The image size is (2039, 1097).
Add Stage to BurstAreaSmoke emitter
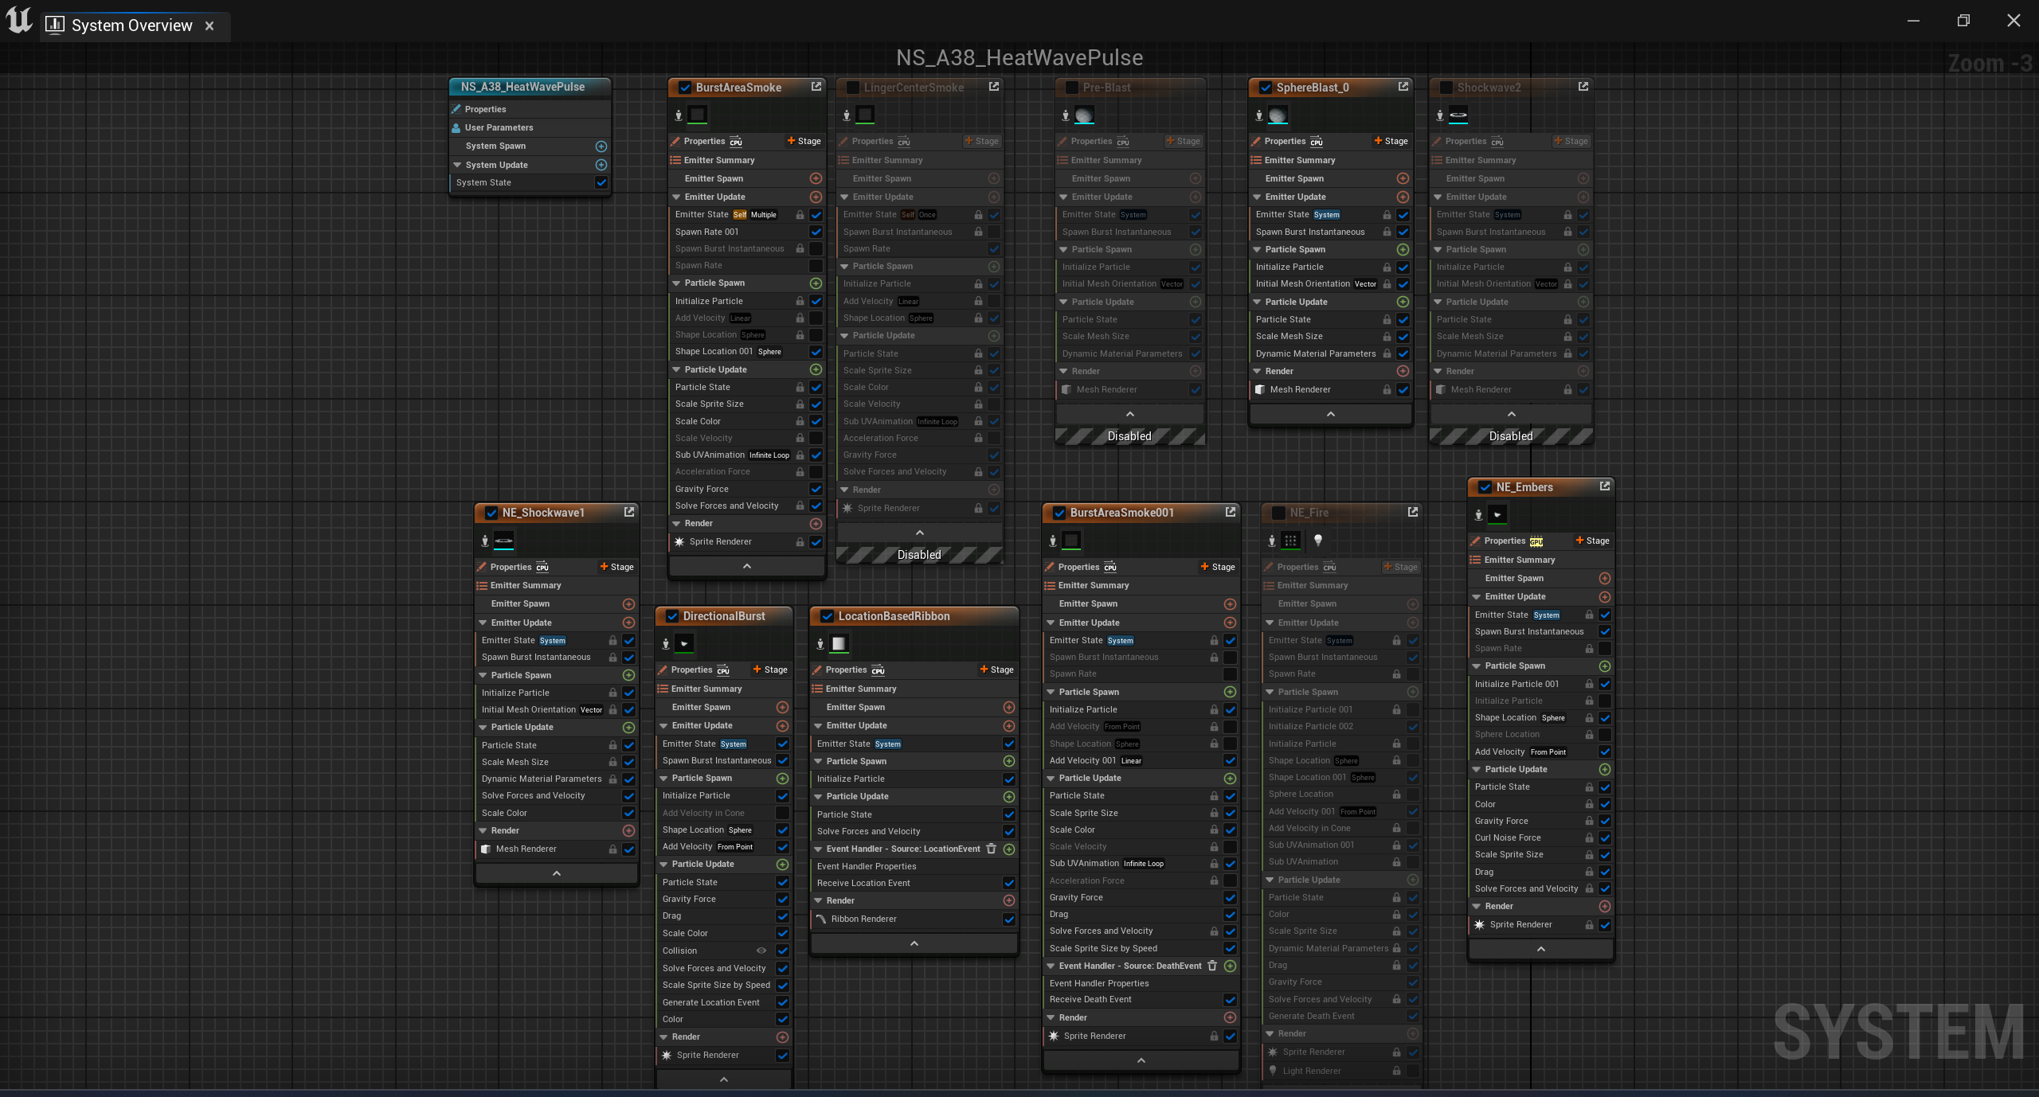pyautogui.click(x=804, y=141)
